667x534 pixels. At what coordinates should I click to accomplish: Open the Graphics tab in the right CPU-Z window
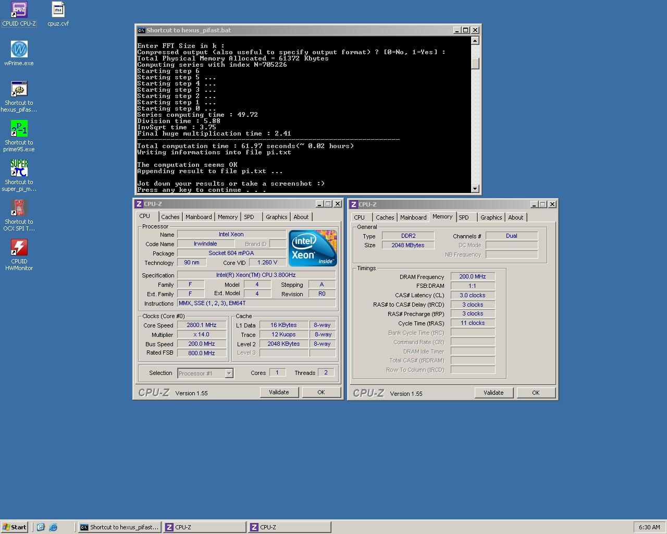491,217
